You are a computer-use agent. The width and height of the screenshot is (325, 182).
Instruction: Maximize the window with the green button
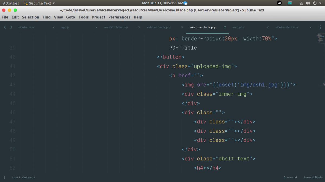[15, 10]
